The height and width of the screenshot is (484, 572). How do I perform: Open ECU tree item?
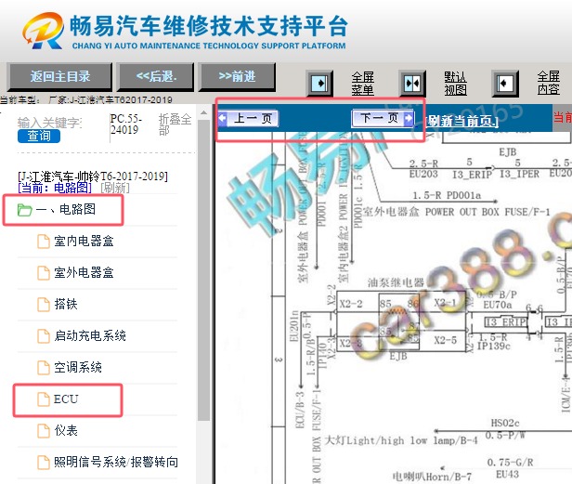pyautogui.click(x=66, y=399)
